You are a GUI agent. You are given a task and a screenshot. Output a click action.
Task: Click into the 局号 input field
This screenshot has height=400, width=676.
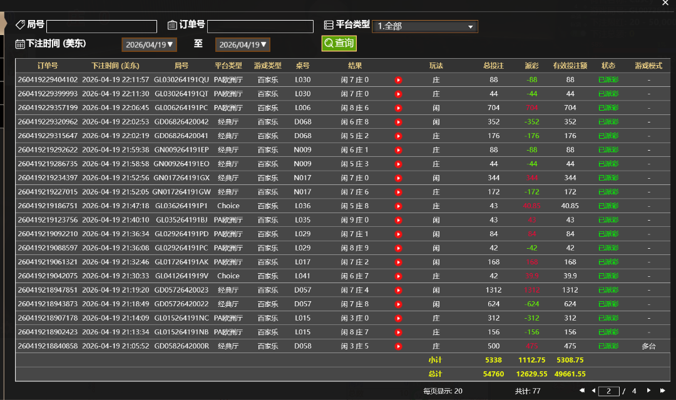click(x=101, y=26)
